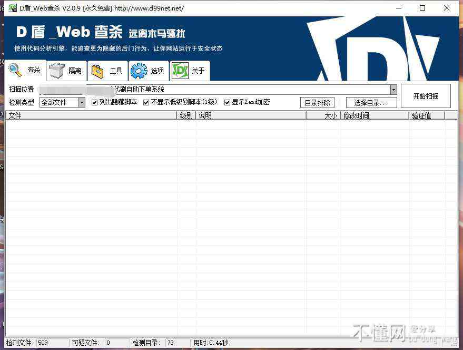Click the 开始扫描 button
The image size is (463, 350).
point(426,96)
